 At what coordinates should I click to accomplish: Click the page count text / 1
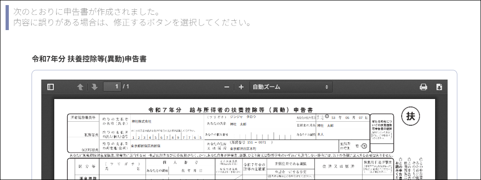[126, 87]
